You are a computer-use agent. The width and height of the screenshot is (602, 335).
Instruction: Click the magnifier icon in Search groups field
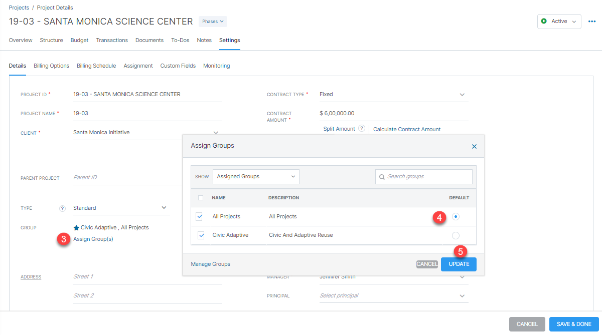pyautogui.click(x=382, y=176)
